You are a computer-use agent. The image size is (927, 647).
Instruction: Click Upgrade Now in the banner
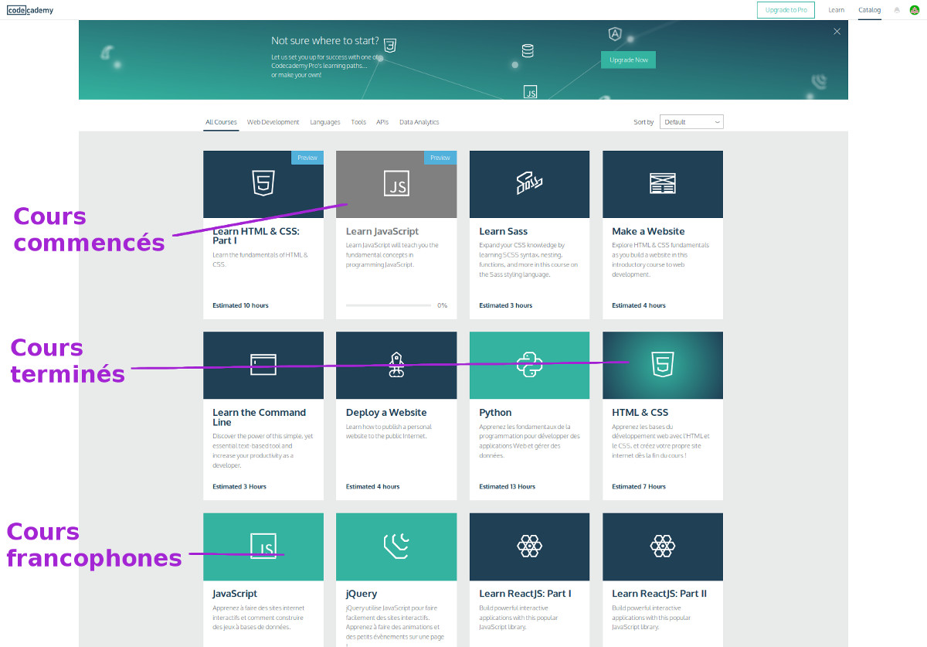[627, 59]
